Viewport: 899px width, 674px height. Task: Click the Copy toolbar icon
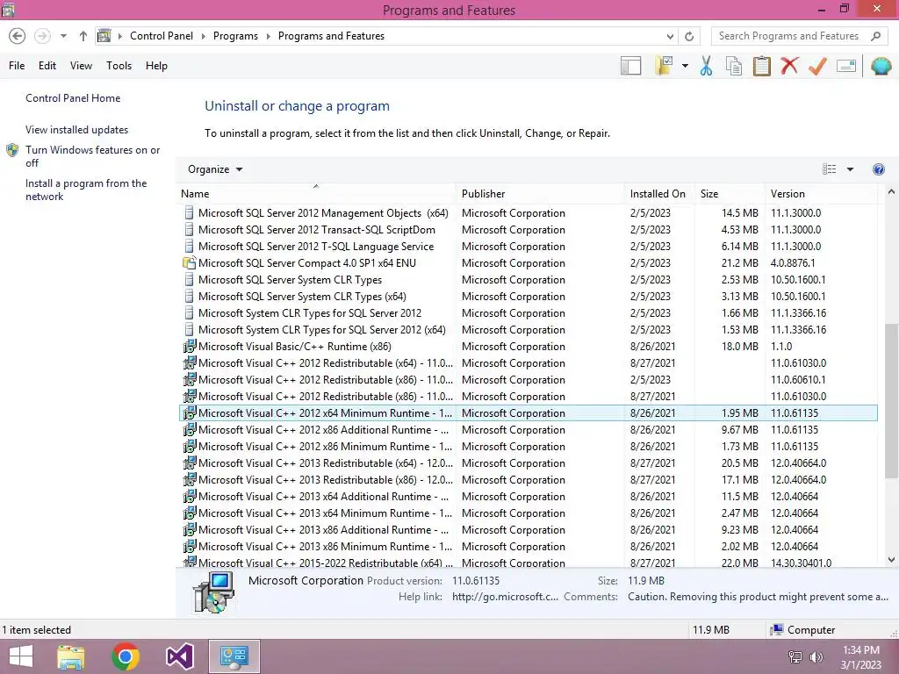pyautogui.click(x=734, y=66)
